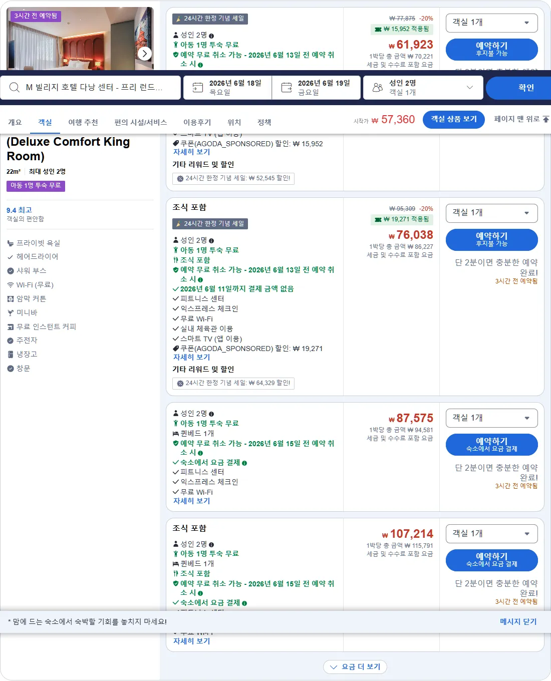
Task: Click the calendar icon beside 2026년 6월 18일
Action: click(x=198, y=88)
